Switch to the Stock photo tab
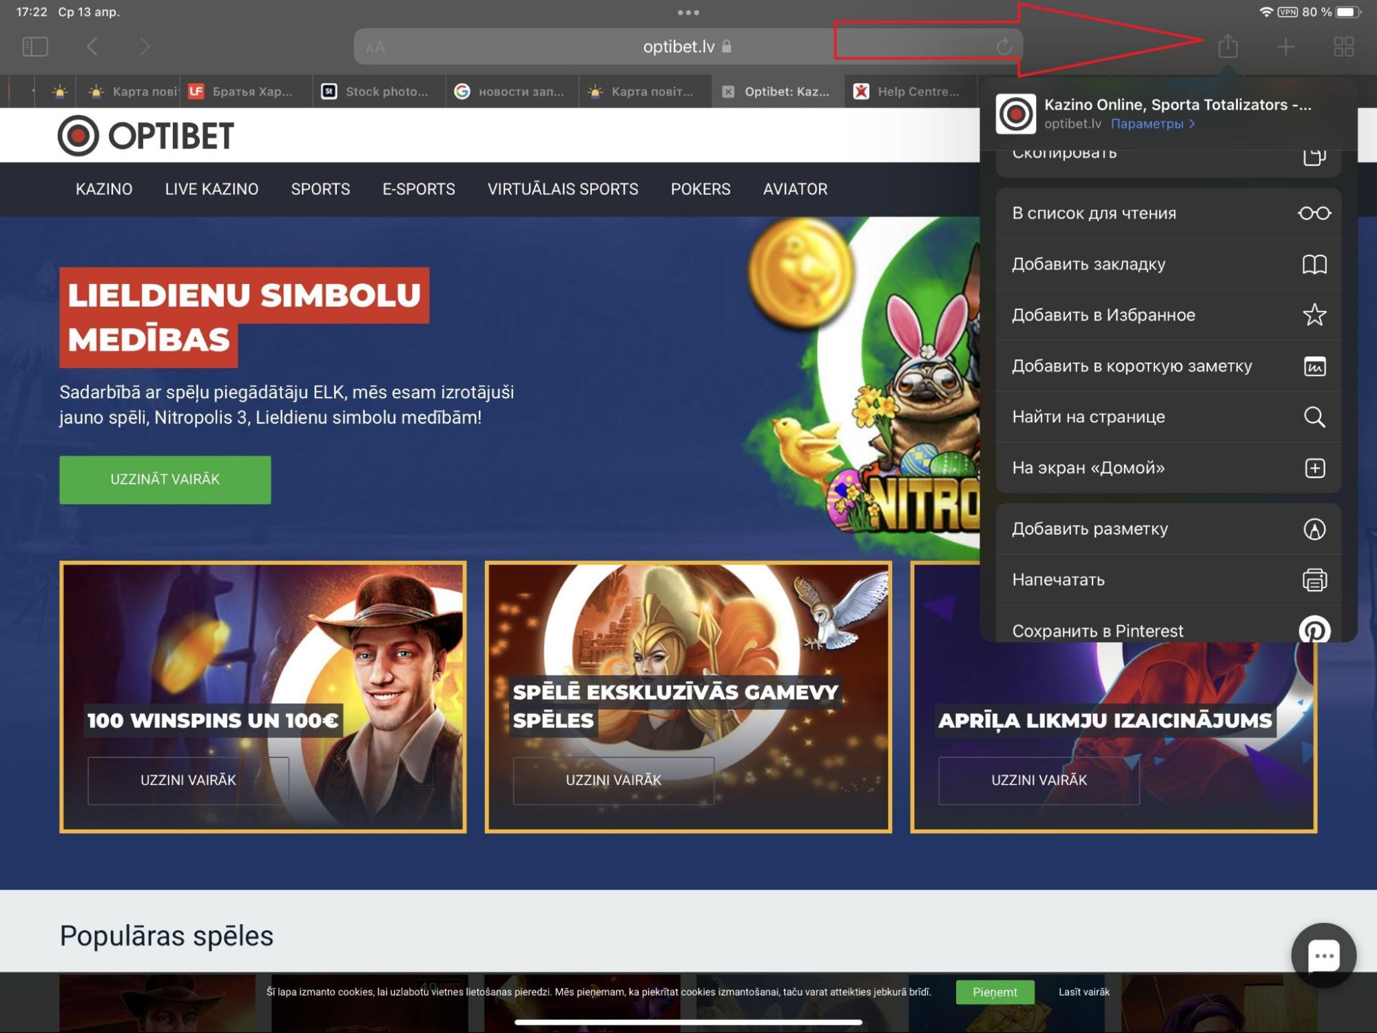This screenshot has height=1033, width=1377. [x=379, y=92]
